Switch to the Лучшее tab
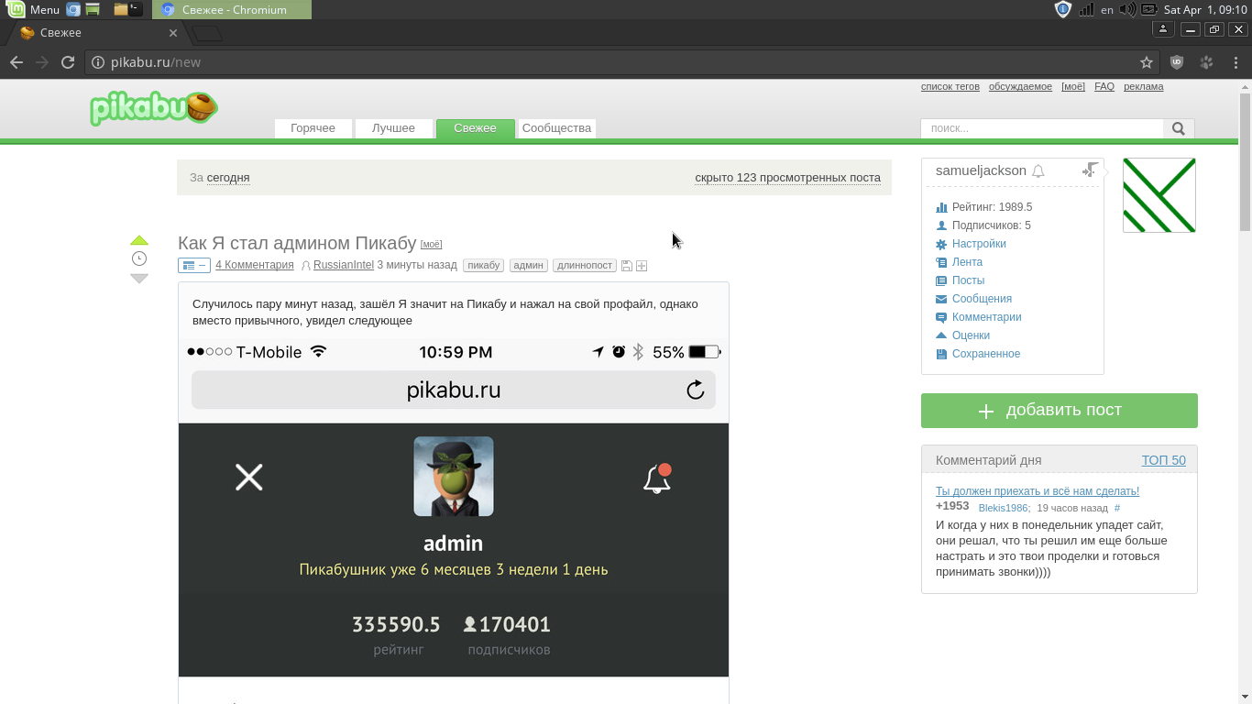The width and height of the screenshot is (1252, 704). click(393, 128)
